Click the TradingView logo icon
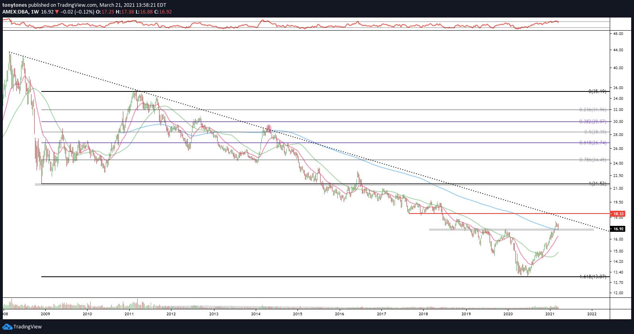634x334 pixels. 7,327
